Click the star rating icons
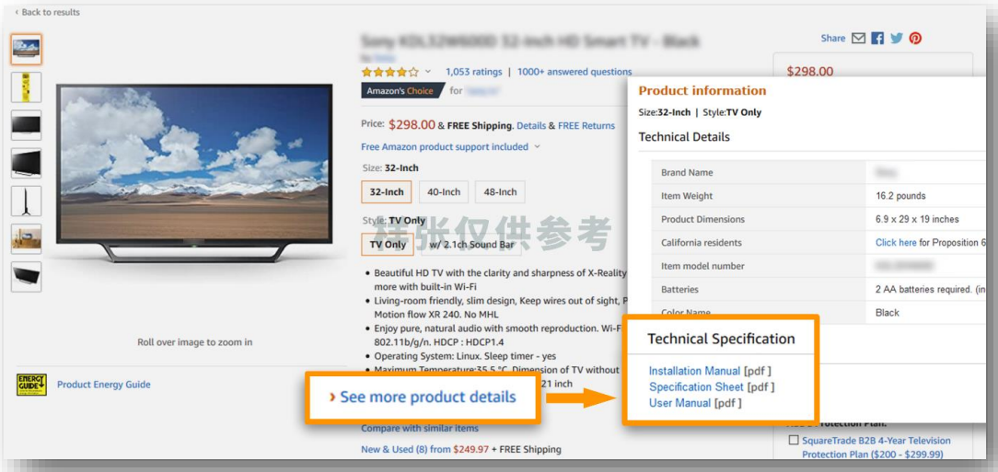The height and width of the screenshot is (472, 998). 390,72
